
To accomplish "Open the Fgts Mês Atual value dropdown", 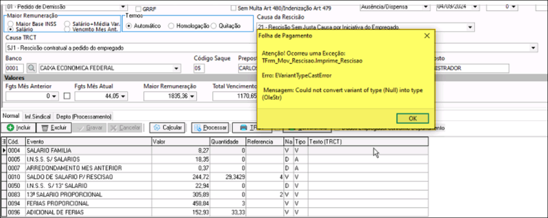I will pyautogui.click(x=123, y=96).
